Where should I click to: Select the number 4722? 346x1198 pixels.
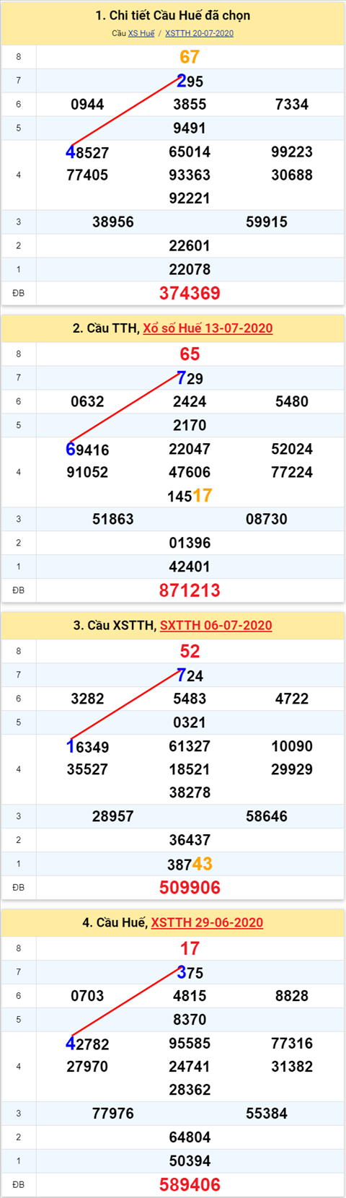point(292,699)
